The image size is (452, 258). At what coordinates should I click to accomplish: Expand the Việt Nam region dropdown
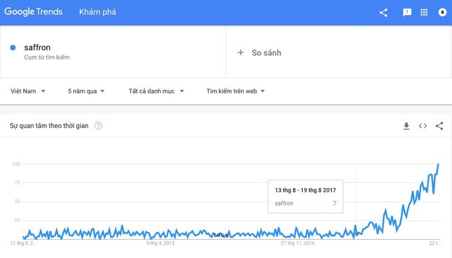[28, 91]
